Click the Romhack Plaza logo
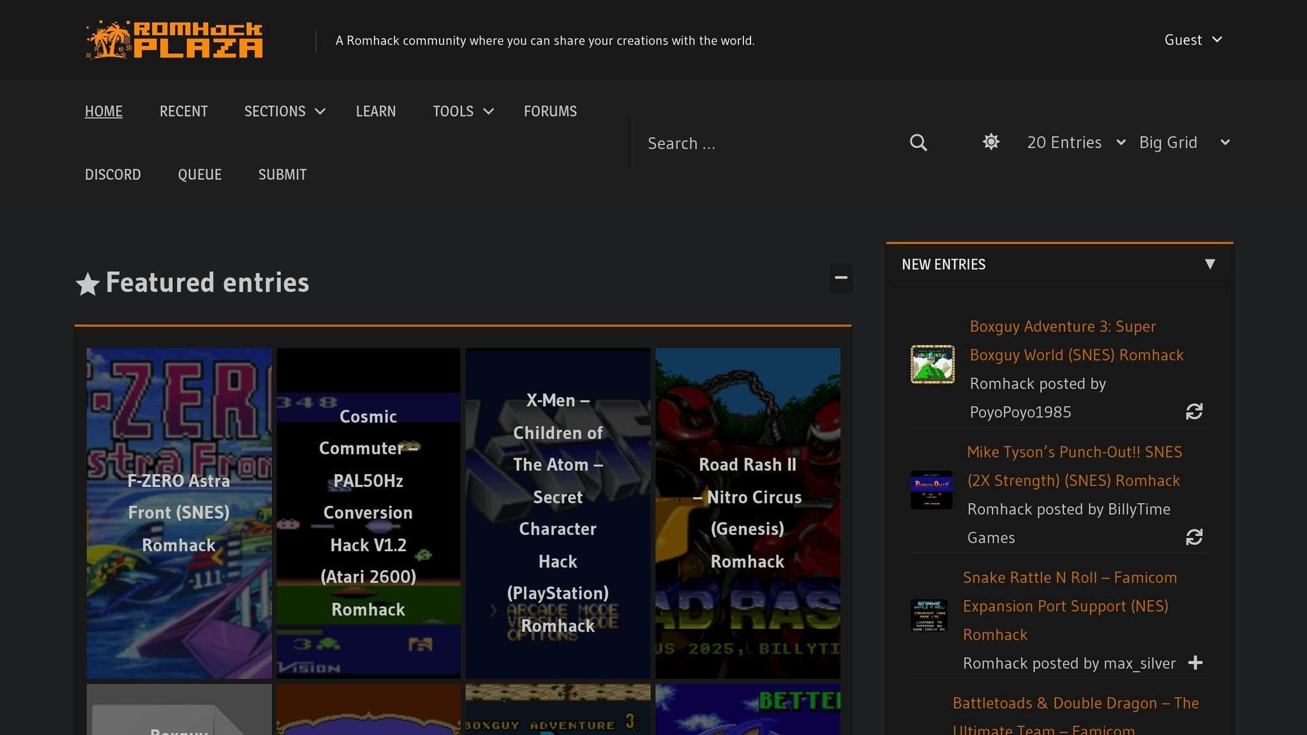1307x735 pixels. (174, 40)
